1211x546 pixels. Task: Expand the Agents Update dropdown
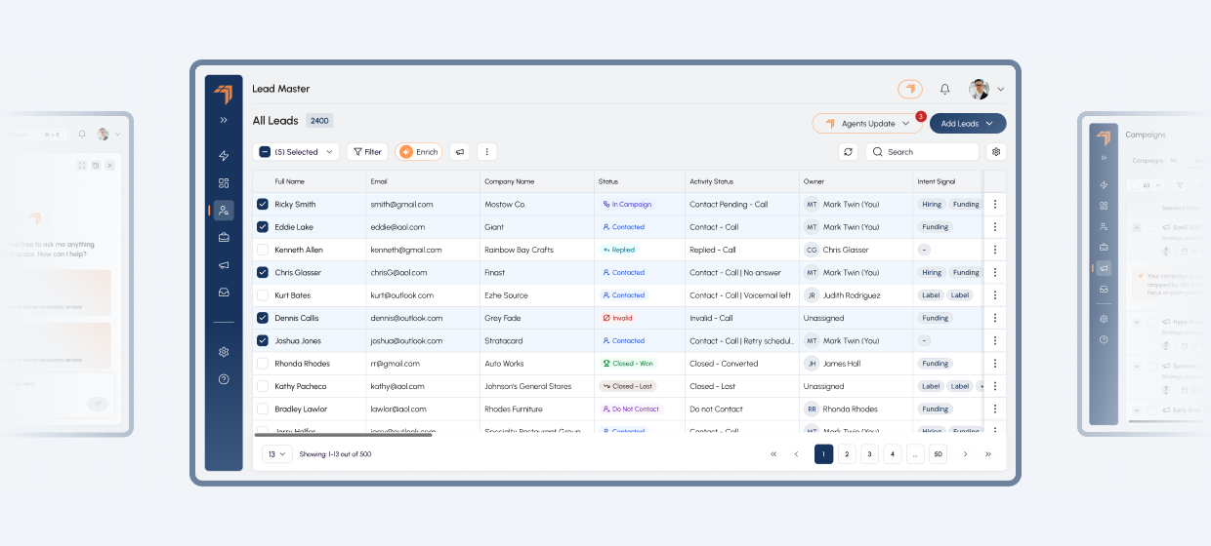(867, 124)
